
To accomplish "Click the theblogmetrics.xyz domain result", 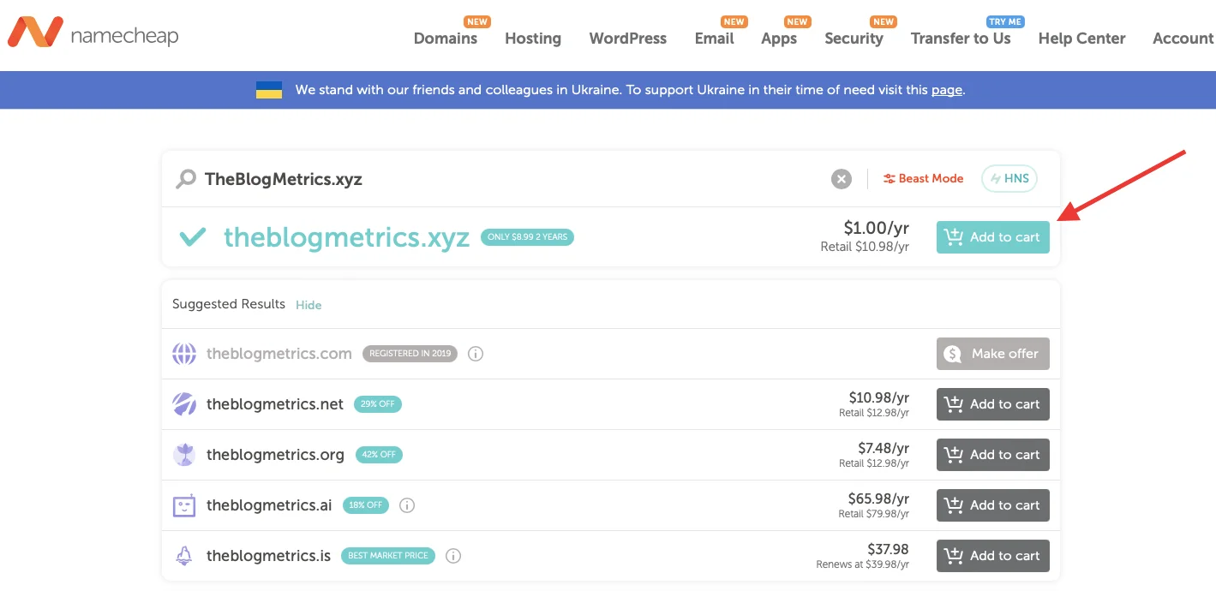I will click(x=347, y=237).
